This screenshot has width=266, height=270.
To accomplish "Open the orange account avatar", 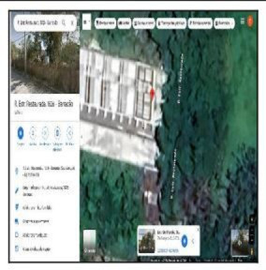I will 250,21.
